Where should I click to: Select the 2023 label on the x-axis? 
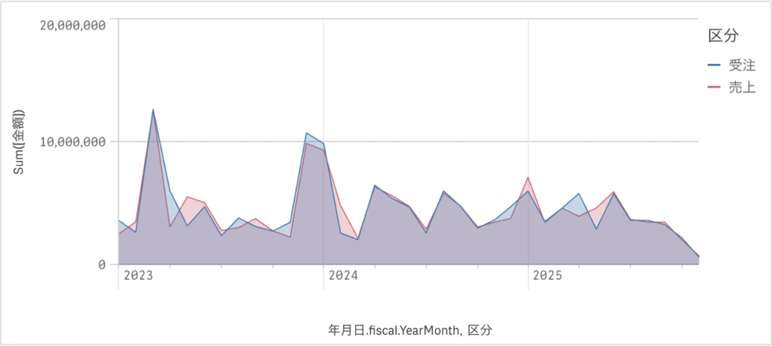coord(138,276)
